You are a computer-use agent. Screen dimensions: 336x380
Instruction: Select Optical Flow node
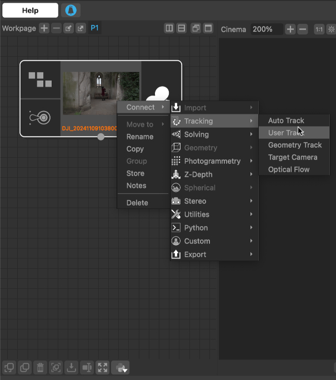[294, 169]
